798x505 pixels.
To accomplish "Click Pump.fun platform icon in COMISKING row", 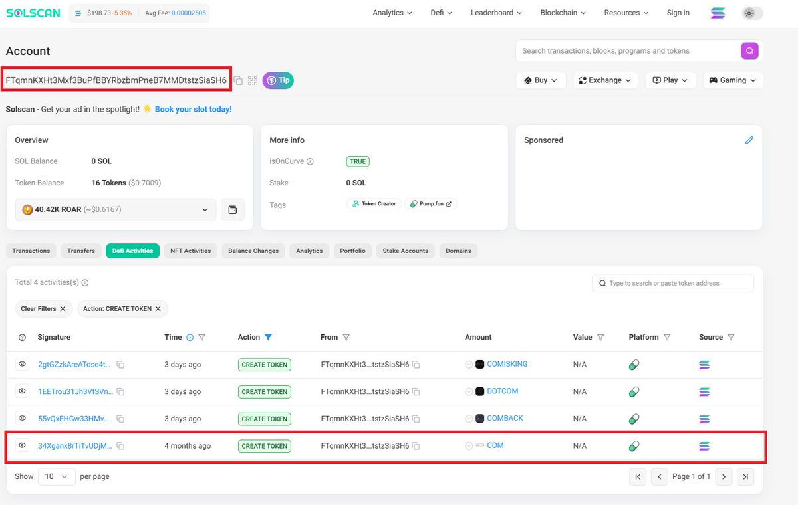I will pos(634,365).
